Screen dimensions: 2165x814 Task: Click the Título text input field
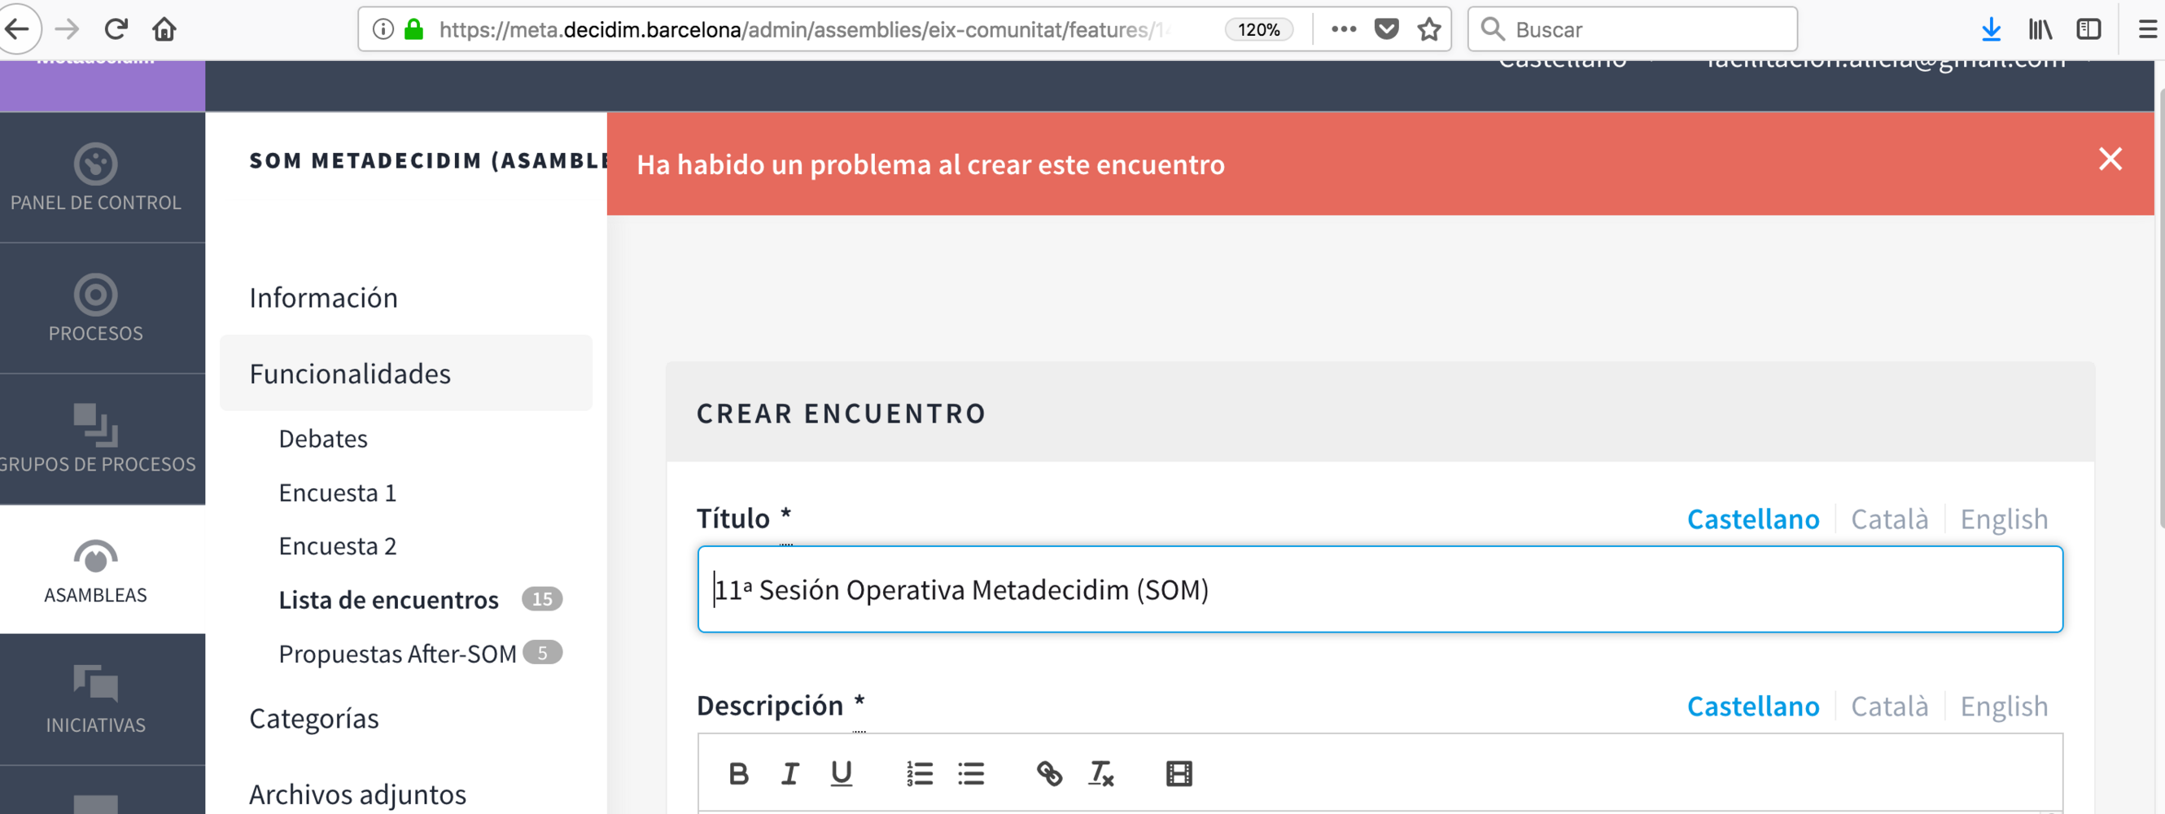[x=1378, y=589]
